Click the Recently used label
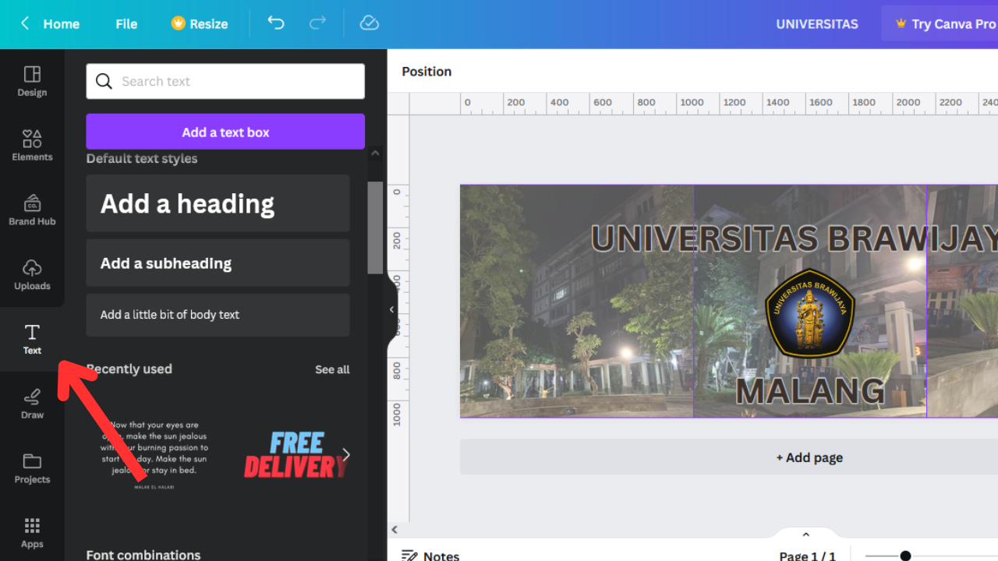This screenshot has width=998, height=561. click(129, 369)
